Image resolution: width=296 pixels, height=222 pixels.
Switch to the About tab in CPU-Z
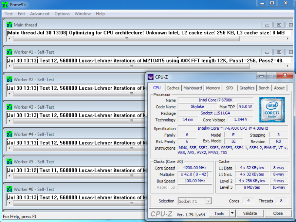coord(279,88)
